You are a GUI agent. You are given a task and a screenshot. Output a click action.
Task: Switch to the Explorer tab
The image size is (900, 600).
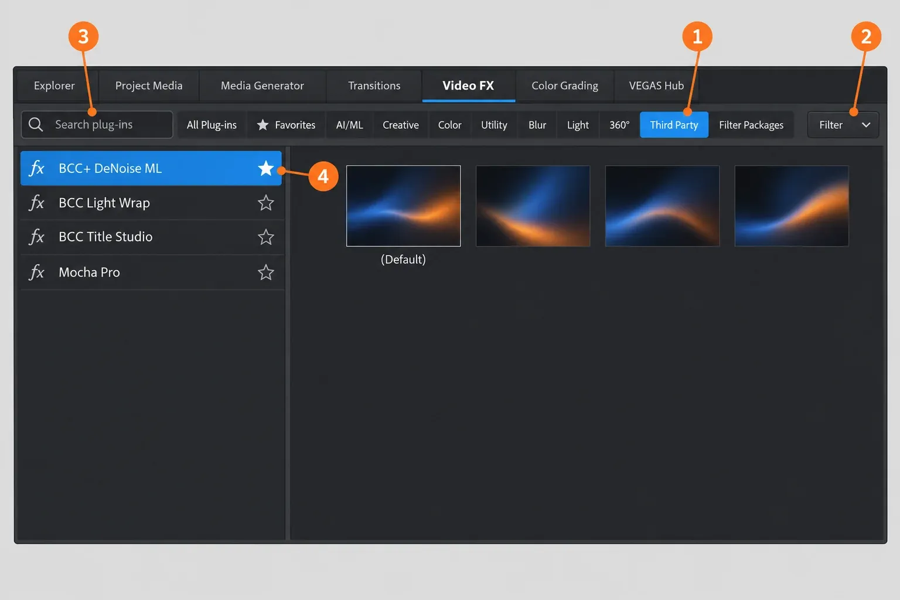tap(54, 86)
